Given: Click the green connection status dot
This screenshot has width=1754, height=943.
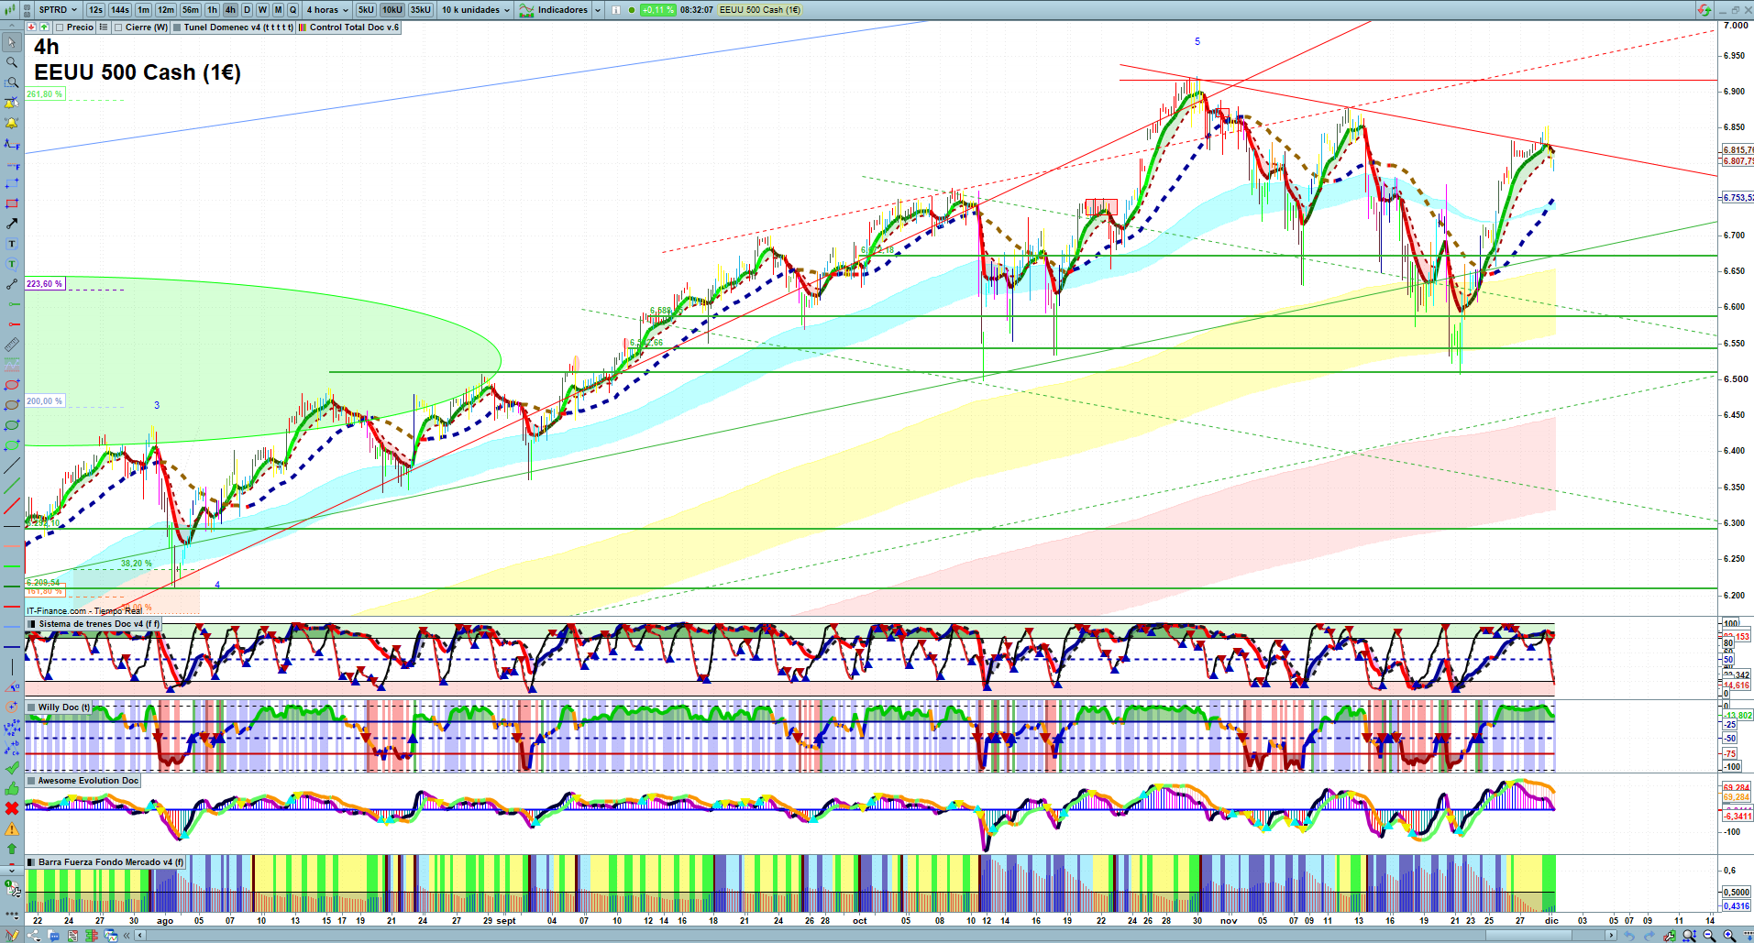Looking at the screenshot, I should (631, 10).
